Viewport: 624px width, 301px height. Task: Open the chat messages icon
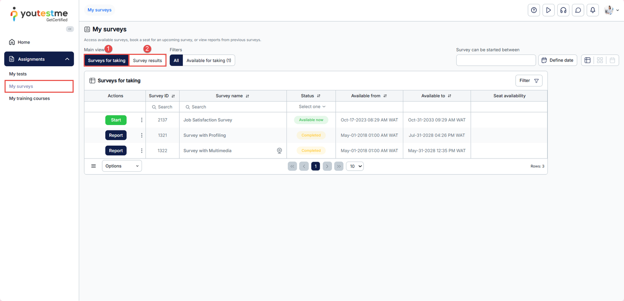(x=578, y=11)
